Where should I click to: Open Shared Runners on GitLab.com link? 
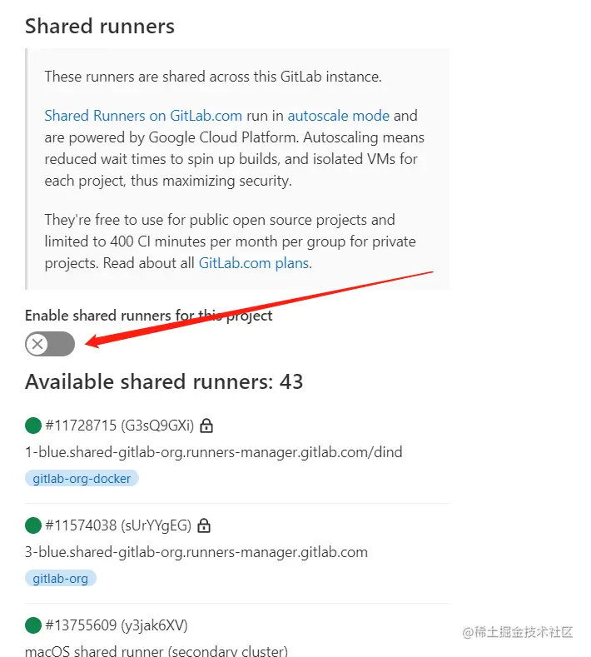coord(143,116)
